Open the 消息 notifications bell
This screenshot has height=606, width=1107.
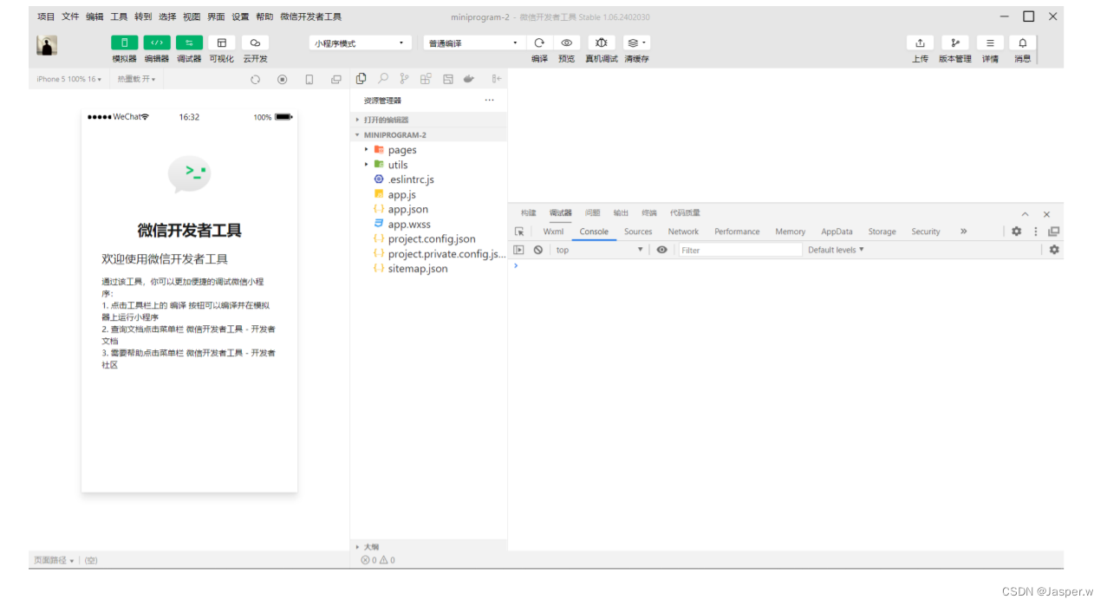pyautogui.click(x=1023, y=42)
